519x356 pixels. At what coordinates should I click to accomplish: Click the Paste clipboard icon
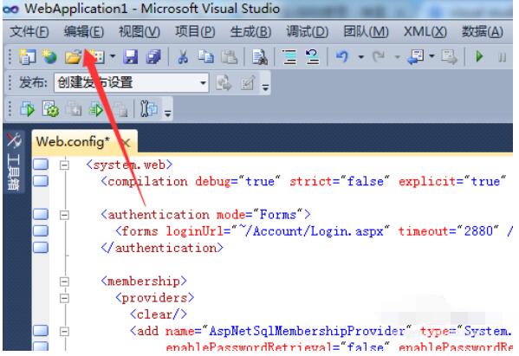pyautogui.click(x=229, y=57)
